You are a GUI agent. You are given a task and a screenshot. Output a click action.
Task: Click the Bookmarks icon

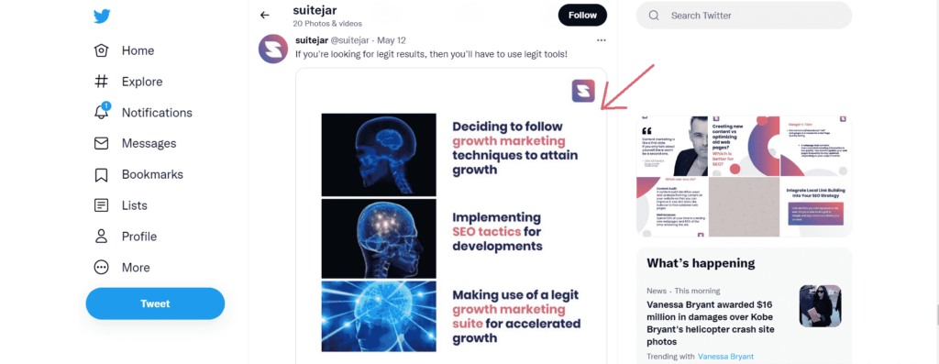pyautogui.click(x=101, y=175)
